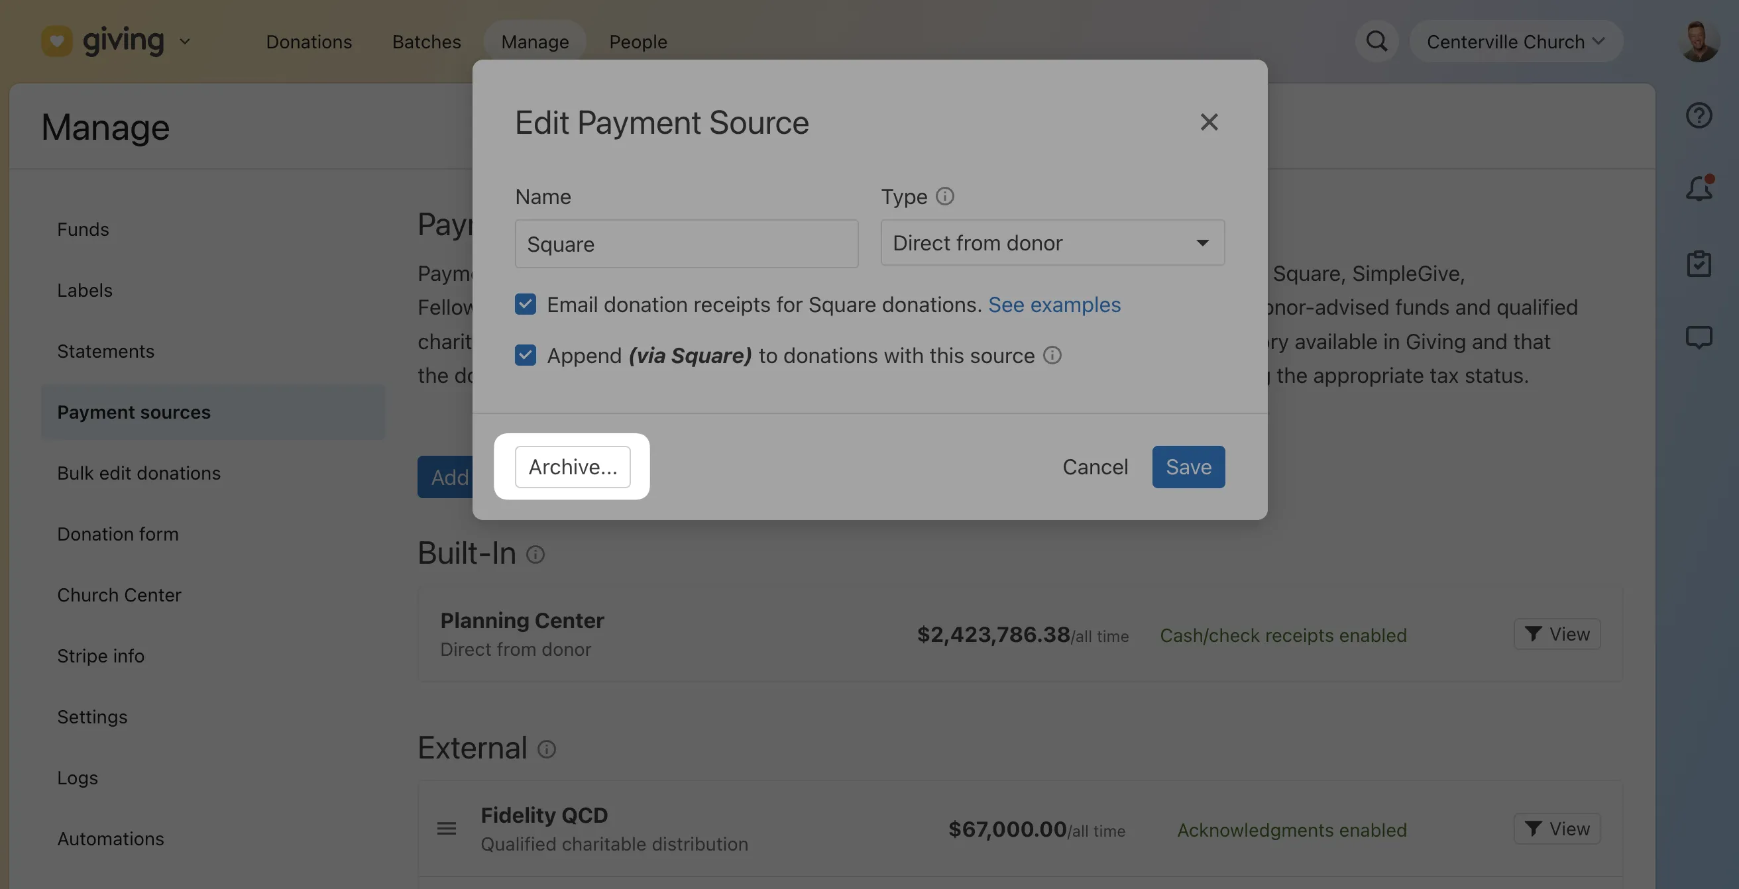Click the Archive button
This screenshot has width=1739, height=889.
(x=572, y=467)
